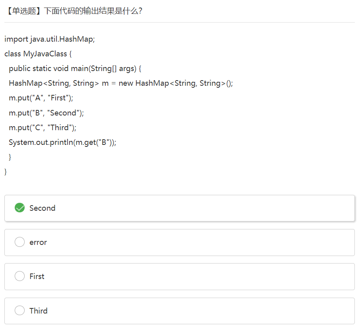Viewport: 360px width, 331px height.
Task: Select the radio circle for "Third"
Action: click(x=19, y=311)
